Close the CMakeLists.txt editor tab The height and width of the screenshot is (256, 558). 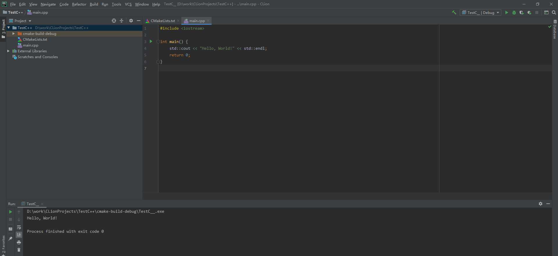point(178,21)
